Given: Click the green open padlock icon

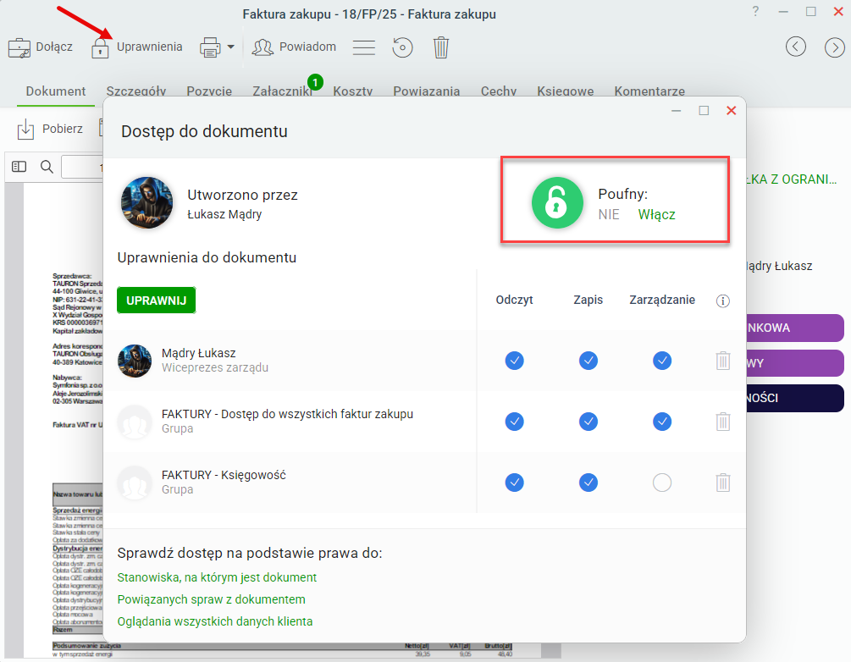Looking at the screenshot, I should point(557,202).
